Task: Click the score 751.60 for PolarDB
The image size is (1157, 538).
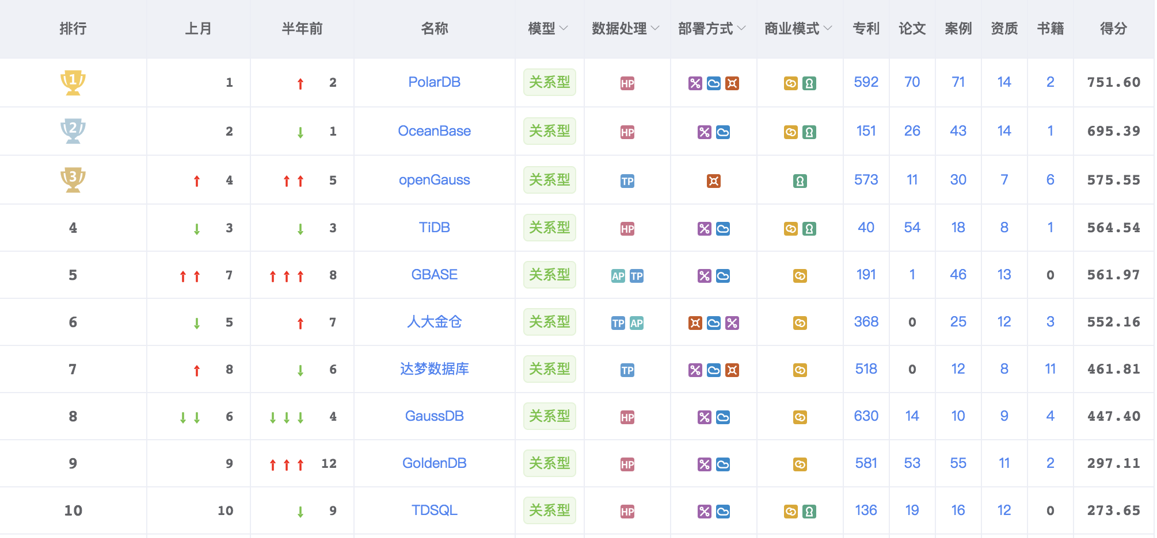Action: (x=1114, y=82)
